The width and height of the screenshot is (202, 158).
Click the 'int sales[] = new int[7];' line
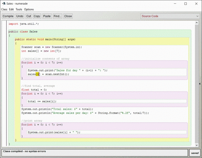pyautogui.click(x=41, y=51)
